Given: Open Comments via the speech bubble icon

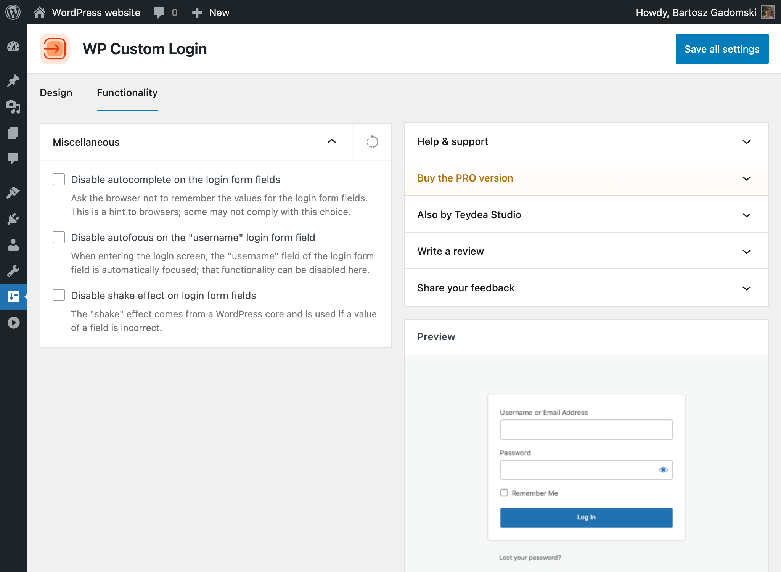Looking at the screenshot, I should (x=14, y=158).
